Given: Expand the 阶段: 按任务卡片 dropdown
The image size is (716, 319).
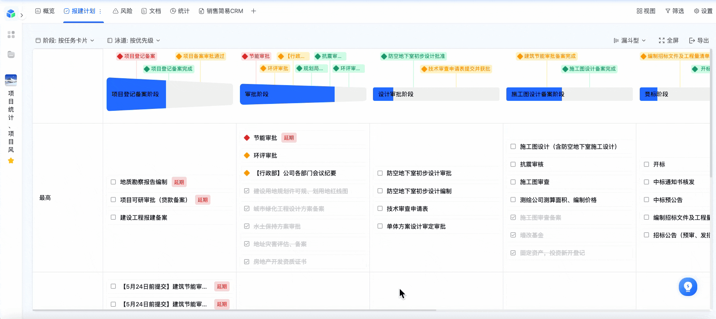Looking at the screenshot, I should [x=65, y=40].
